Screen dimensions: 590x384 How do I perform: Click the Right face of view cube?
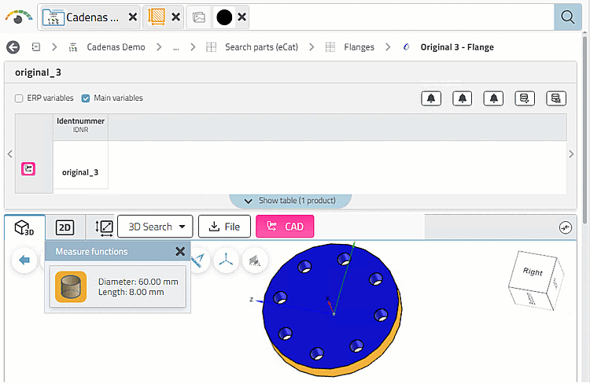pyautogui.click(x=532, y=271)
